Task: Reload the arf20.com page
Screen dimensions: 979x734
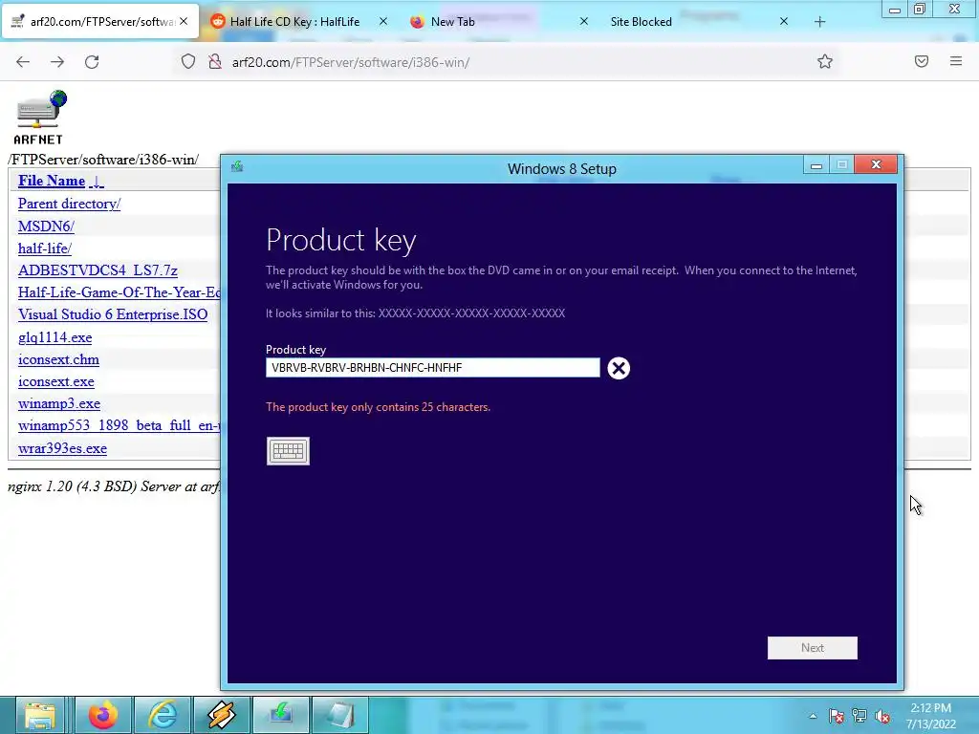Action: (x=92, y=62)
